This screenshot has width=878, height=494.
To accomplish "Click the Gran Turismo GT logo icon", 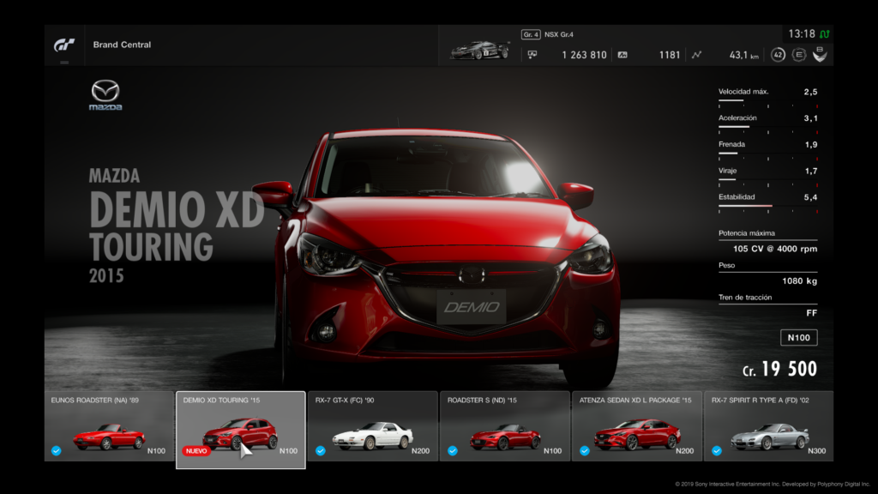I will [x=64, y=45].
